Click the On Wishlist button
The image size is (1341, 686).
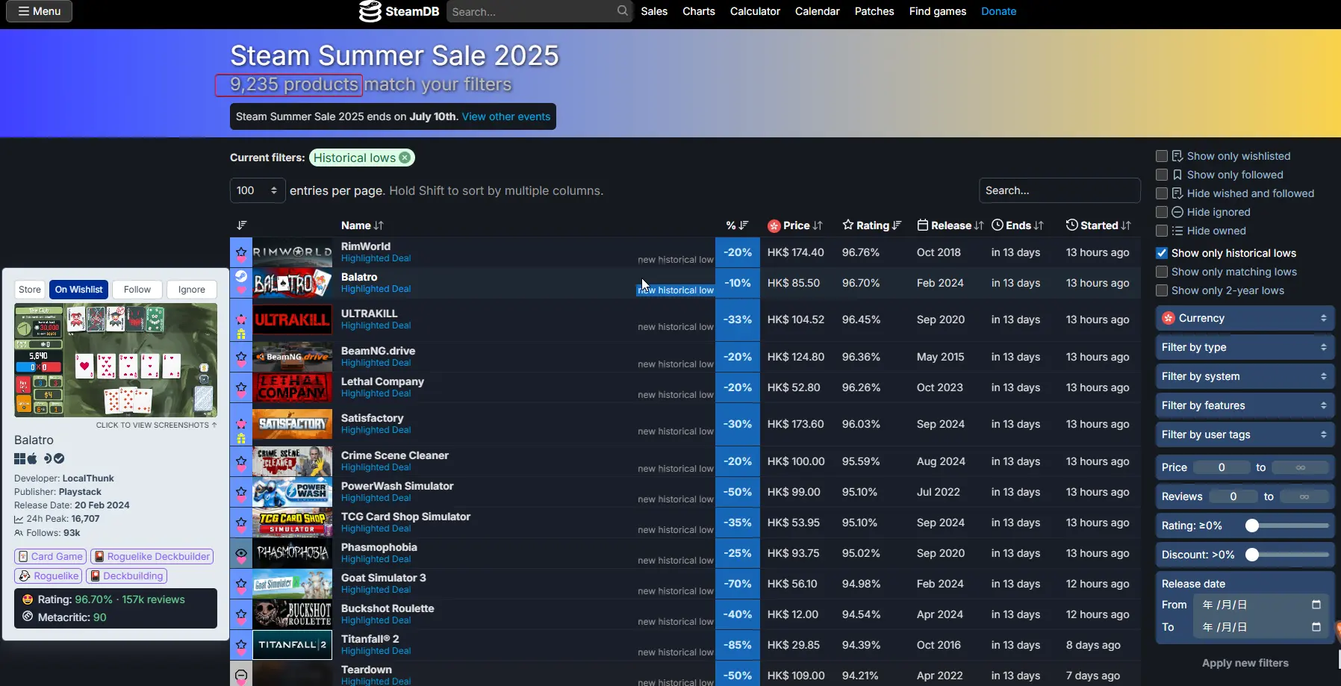coord(79,290)
